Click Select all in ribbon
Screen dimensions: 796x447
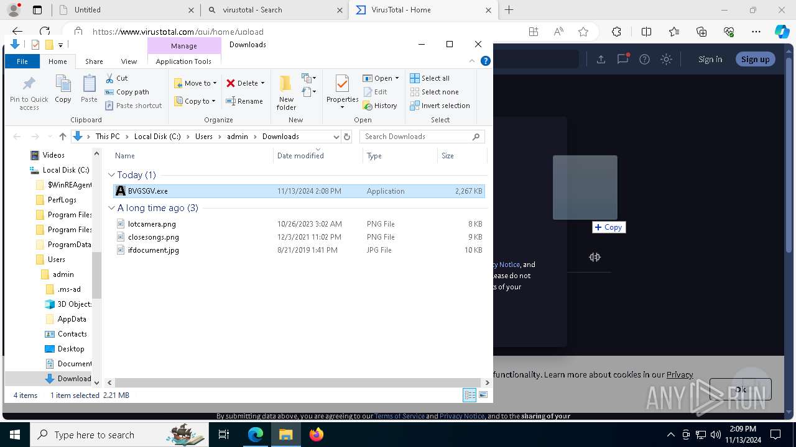(430, 78)
